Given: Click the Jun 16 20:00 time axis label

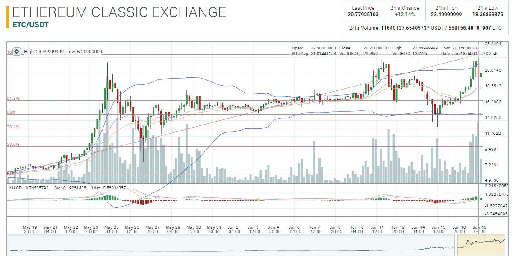Looking at the screenshot, I should click(460, 229).
